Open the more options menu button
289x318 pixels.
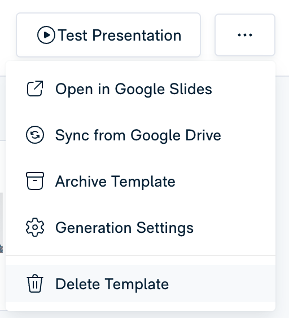pos(245,35)
